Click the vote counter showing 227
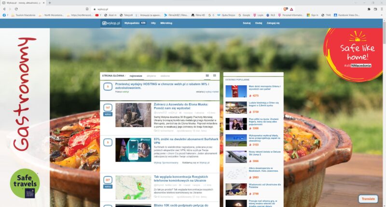386x207 pixels. [x=108, y=180]
